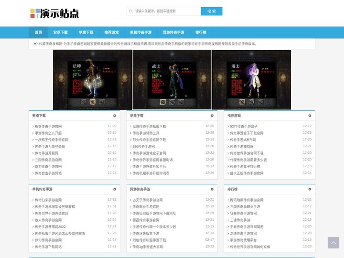Image resolution: width=344 pixels, height=258 pixels.
Task: Open article 传奇手游模拟器
Action: point(242,147)
